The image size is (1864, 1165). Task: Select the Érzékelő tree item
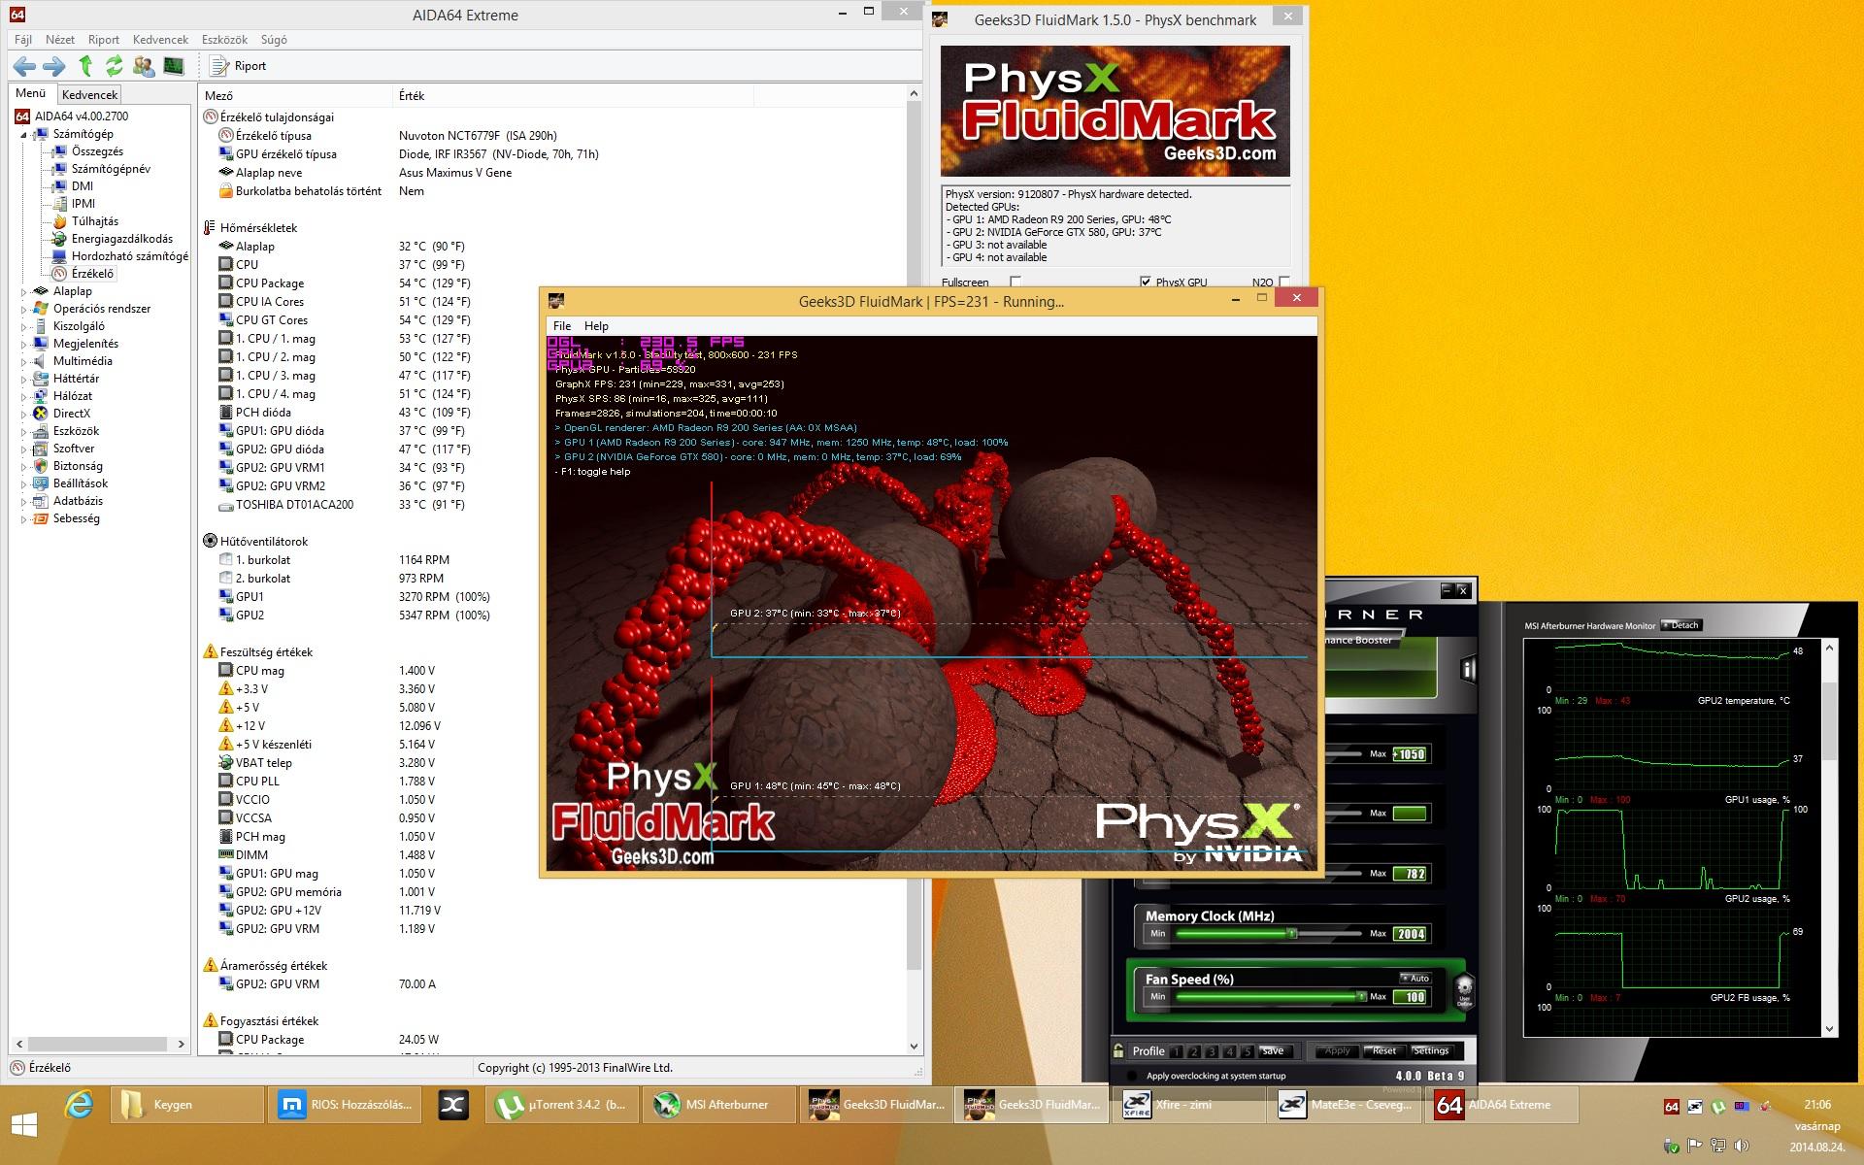tap(92, 274)
